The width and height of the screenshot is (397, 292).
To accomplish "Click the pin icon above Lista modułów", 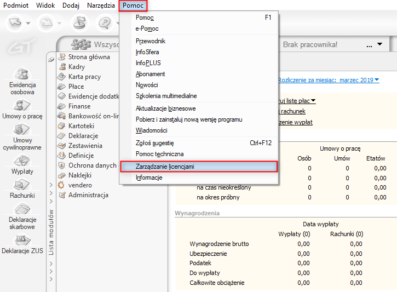I will click(51, 60).
